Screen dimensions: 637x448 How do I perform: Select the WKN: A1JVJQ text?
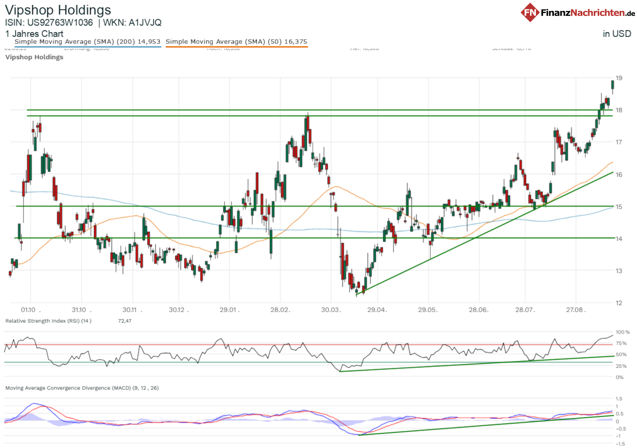tap(132, 23)
